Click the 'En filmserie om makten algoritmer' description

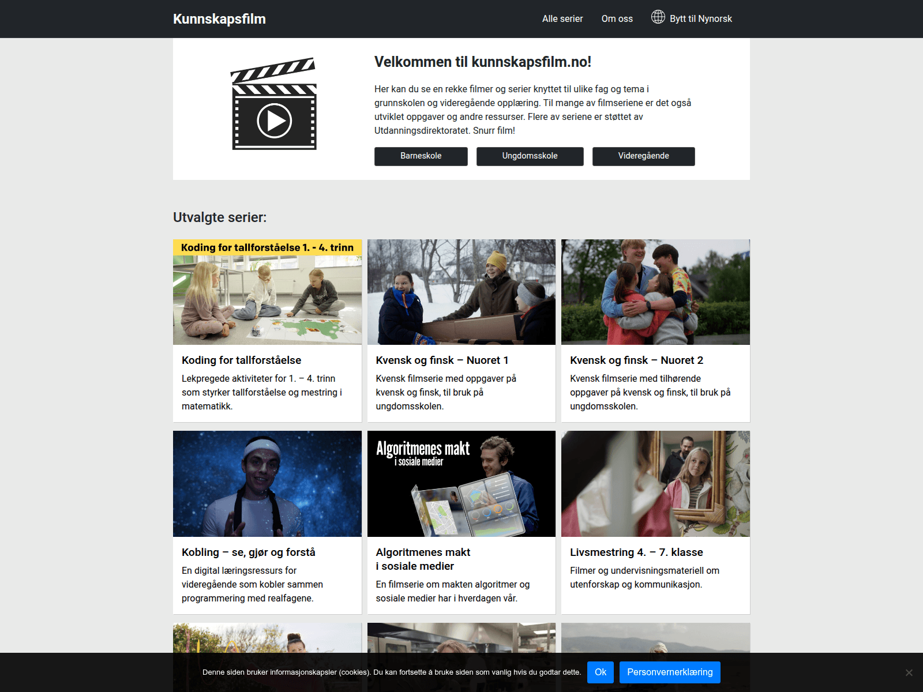coord(453,592)
